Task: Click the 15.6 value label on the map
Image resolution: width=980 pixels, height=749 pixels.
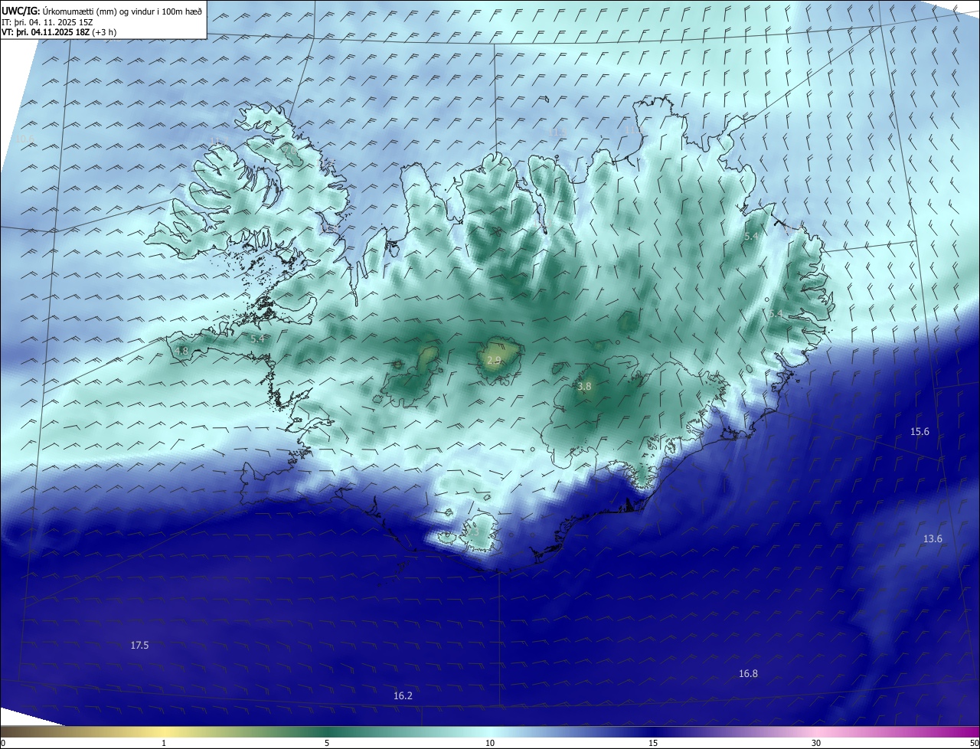Action: [920, 432]
